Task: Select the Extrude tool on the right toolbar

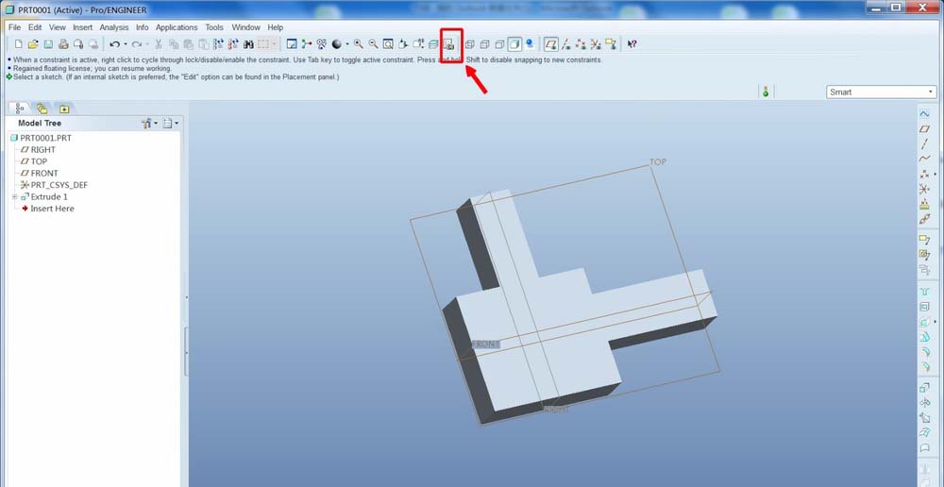Action: pos(925,388)
